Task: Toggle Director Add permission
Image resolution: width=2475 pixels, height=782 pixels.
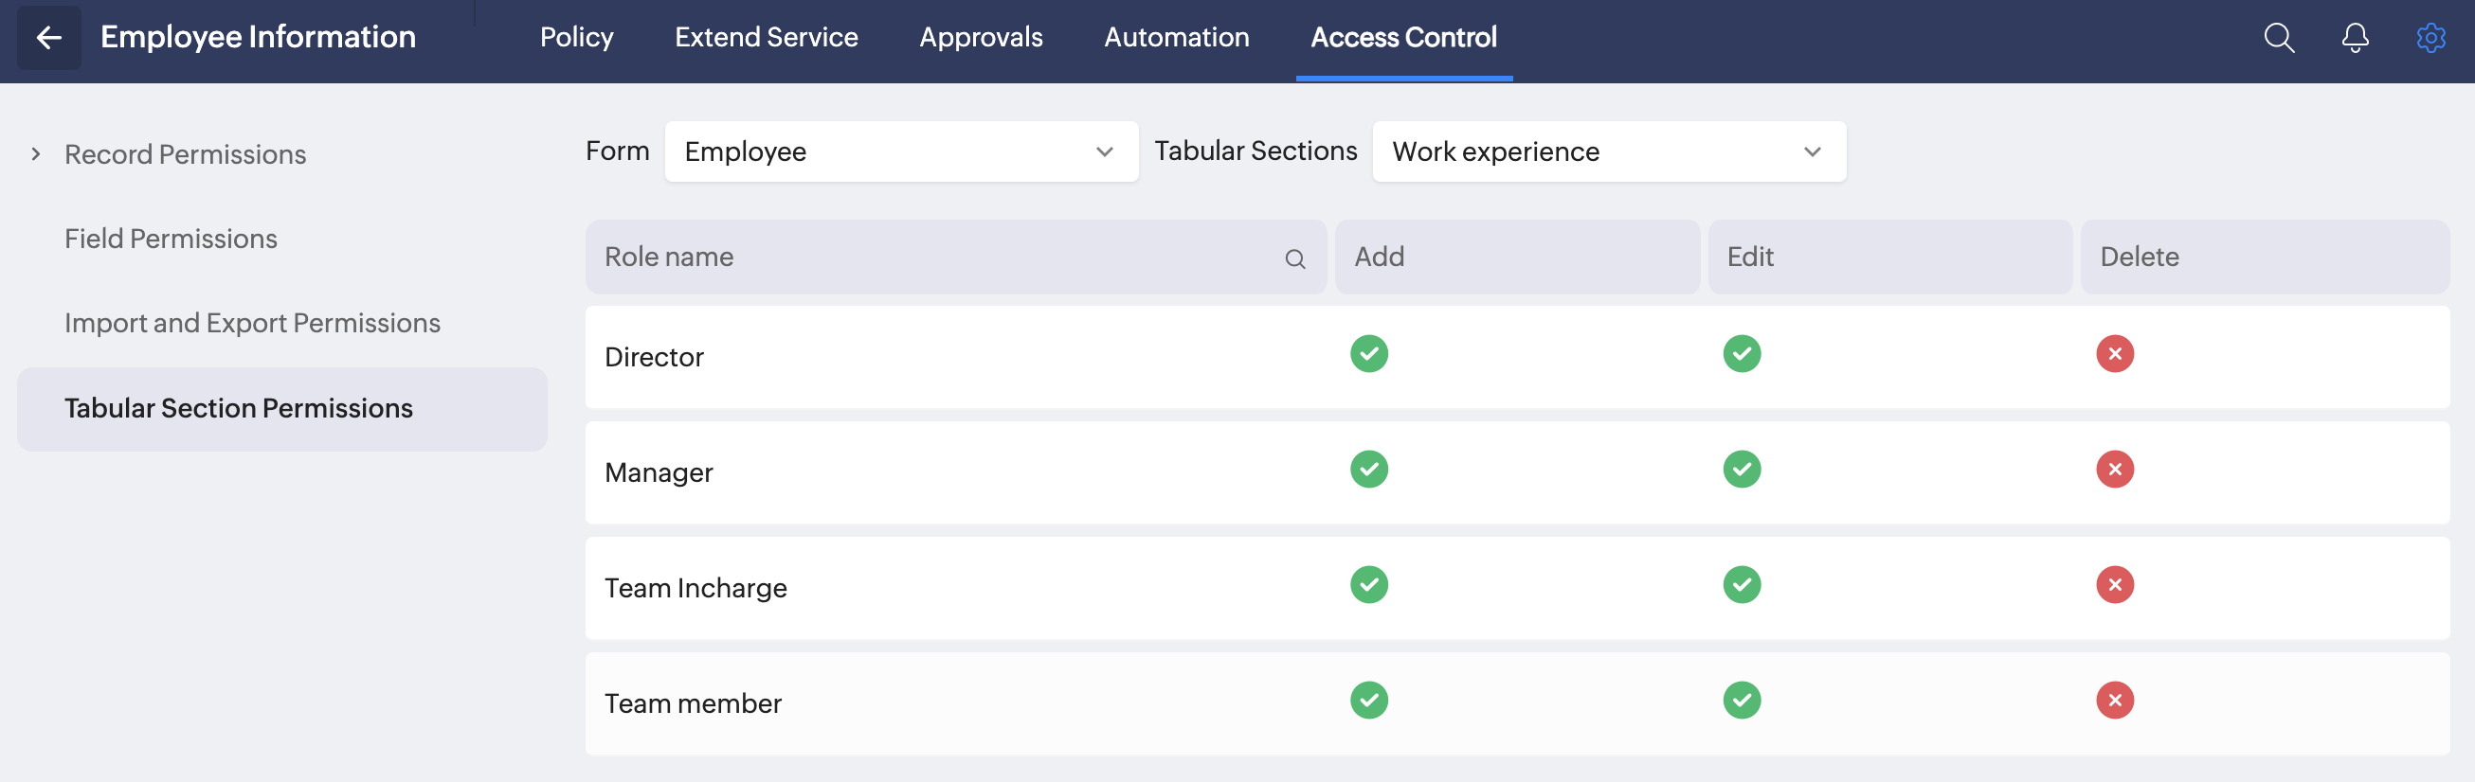Action: pyautogui.click(x=1368, y=354)
